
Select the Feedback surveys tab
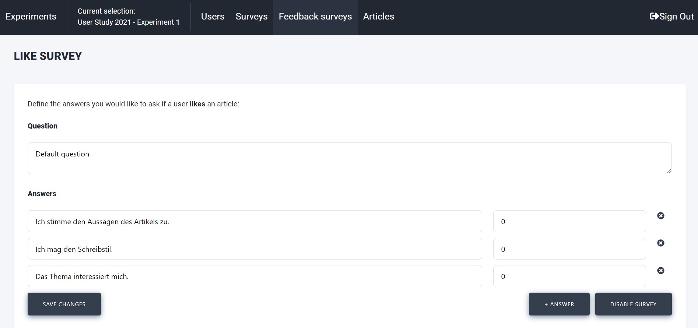click(x=315, y=17)
